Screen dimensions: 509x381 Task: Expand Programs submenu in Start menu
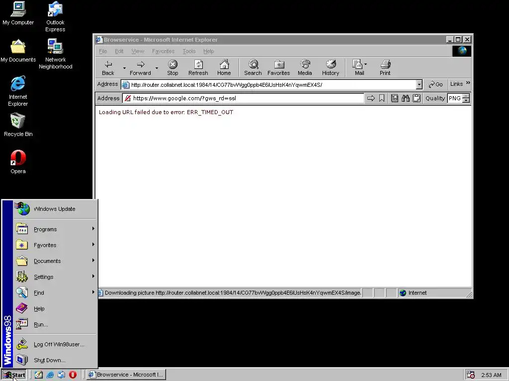tap(55, 229)
